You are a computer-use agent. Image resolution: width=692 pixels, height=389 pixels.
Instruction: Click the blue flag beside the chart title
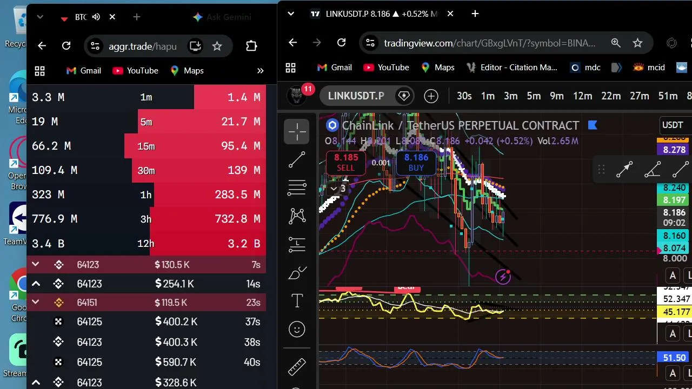click(x=593, y=125)
